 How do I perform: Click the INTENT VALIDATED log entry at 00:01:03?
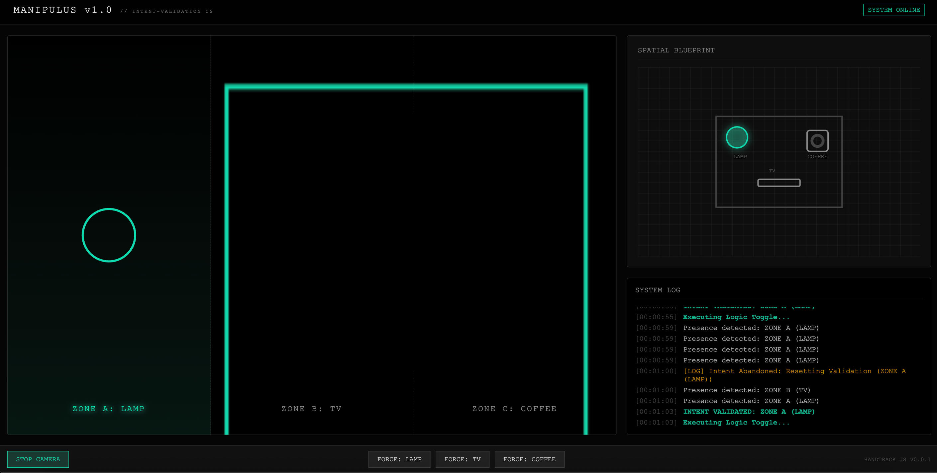tap(749, 412)
